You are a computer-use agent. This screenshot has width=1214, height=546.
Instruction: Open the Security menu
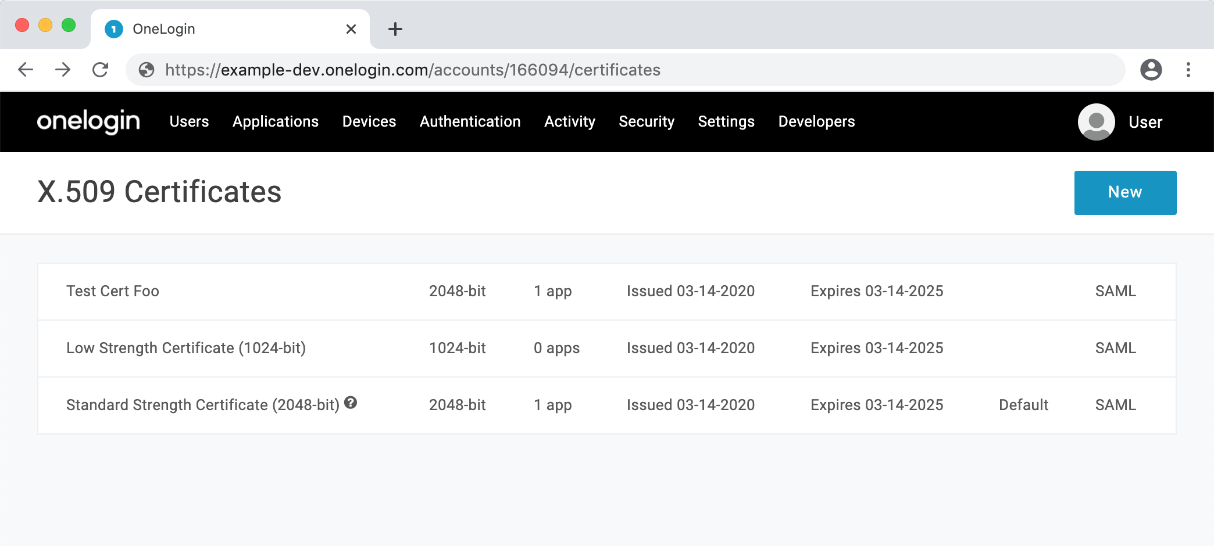click(x=647, y=121)
